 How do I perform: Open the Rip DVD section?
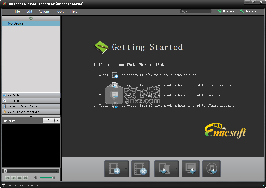pyautogui.click(x=31, y=101)
